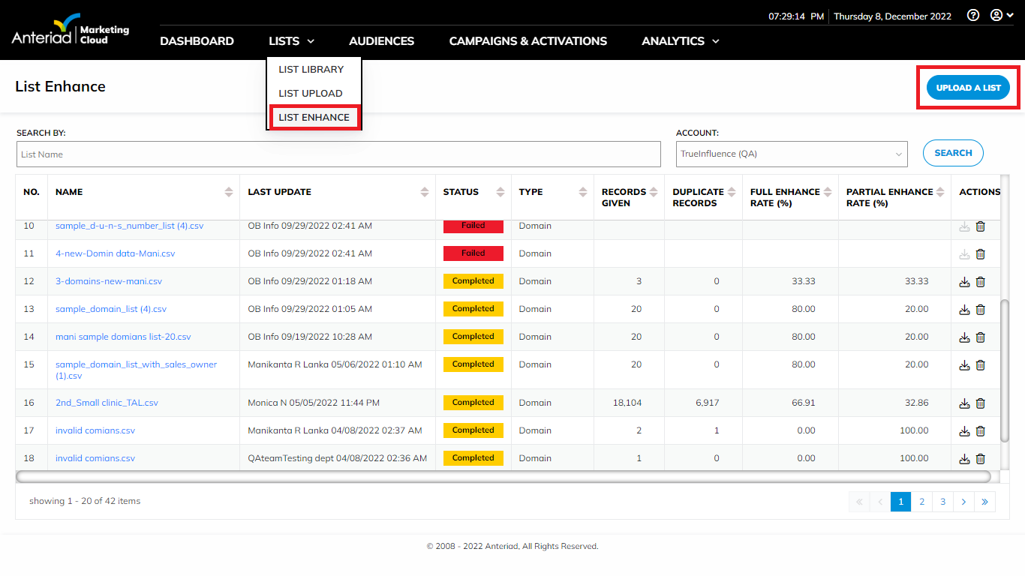
Task: Expand the Account dropdown TrueInfluence (QA)
Action: [x=792, y=154]
